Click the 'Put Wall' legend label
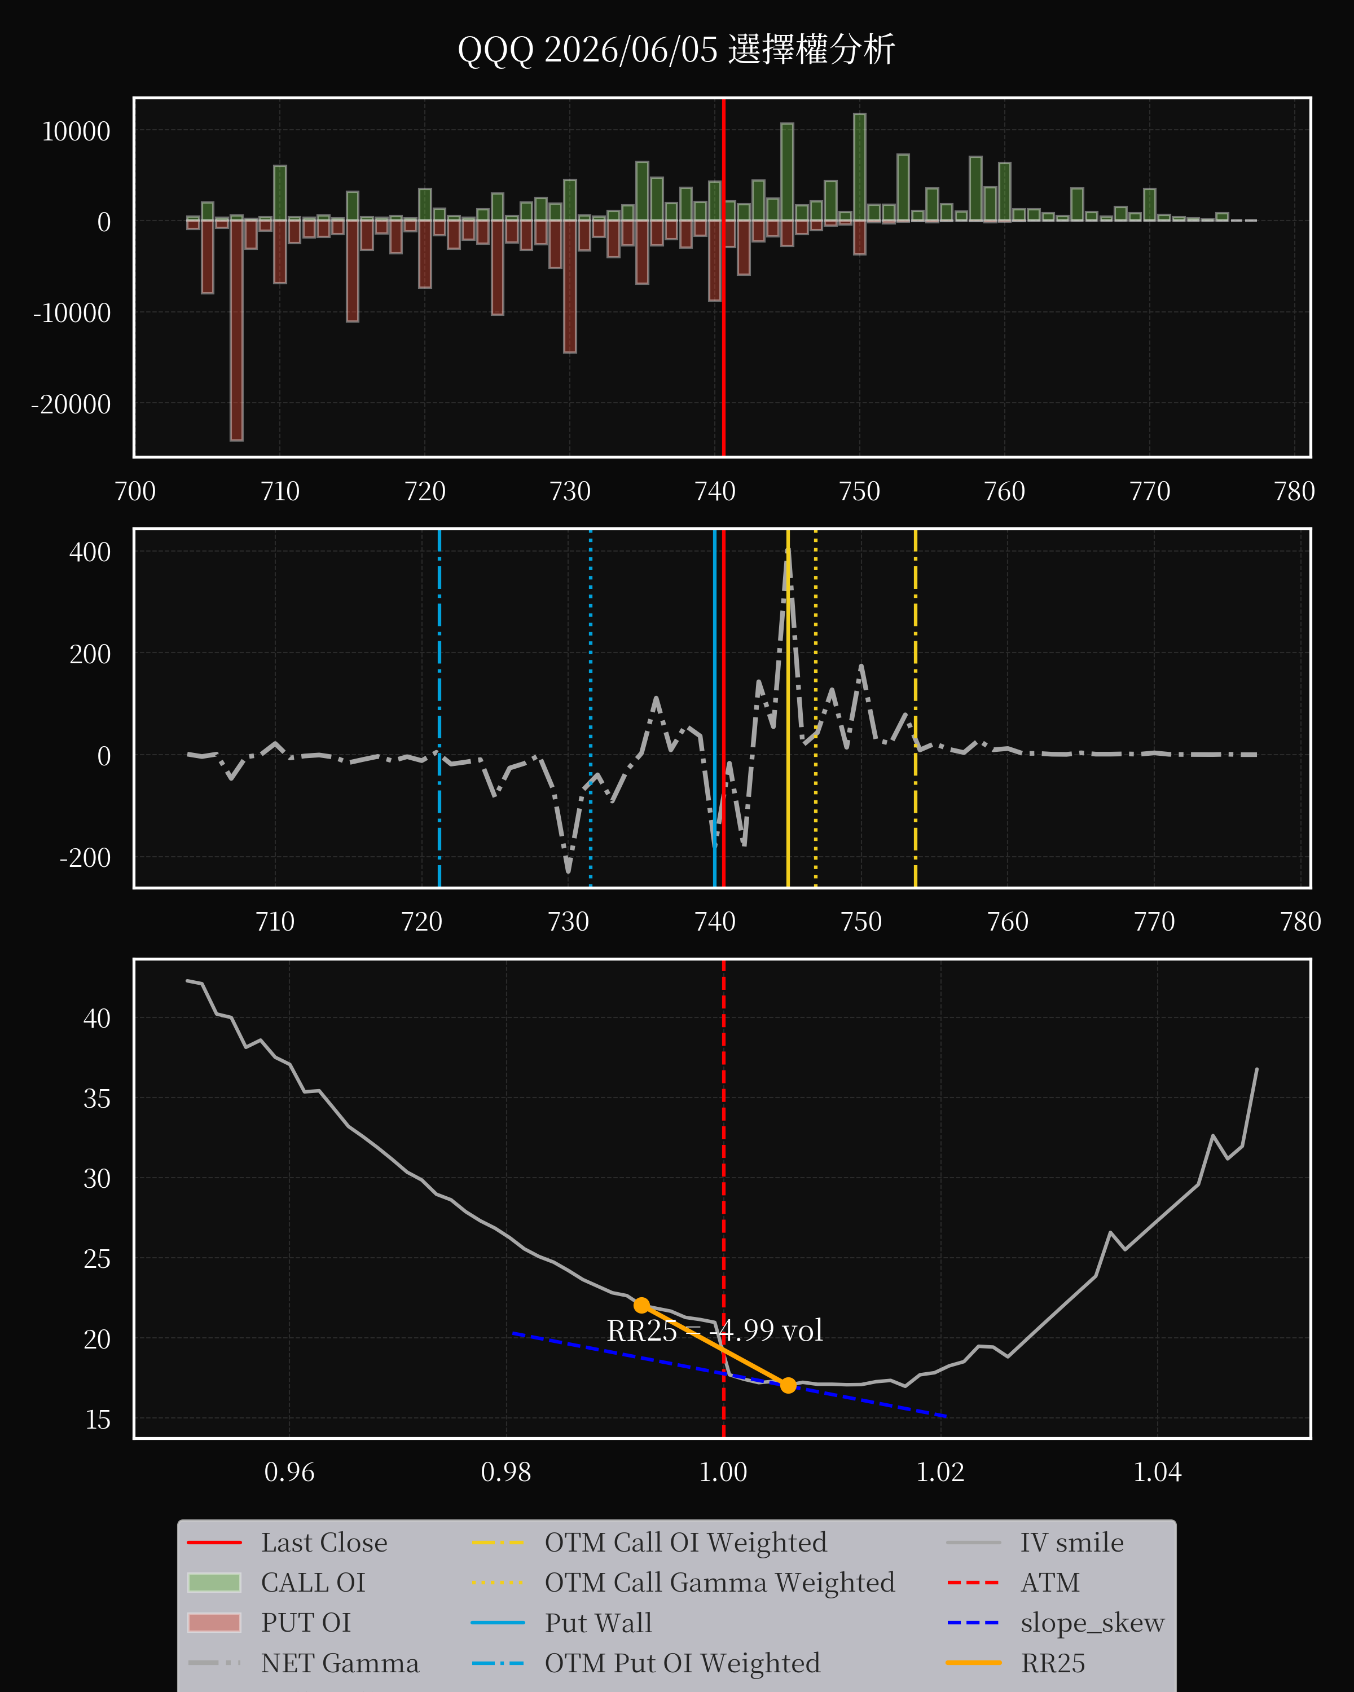This screenshot has height=1692, width=1354. coord(598,1623)
